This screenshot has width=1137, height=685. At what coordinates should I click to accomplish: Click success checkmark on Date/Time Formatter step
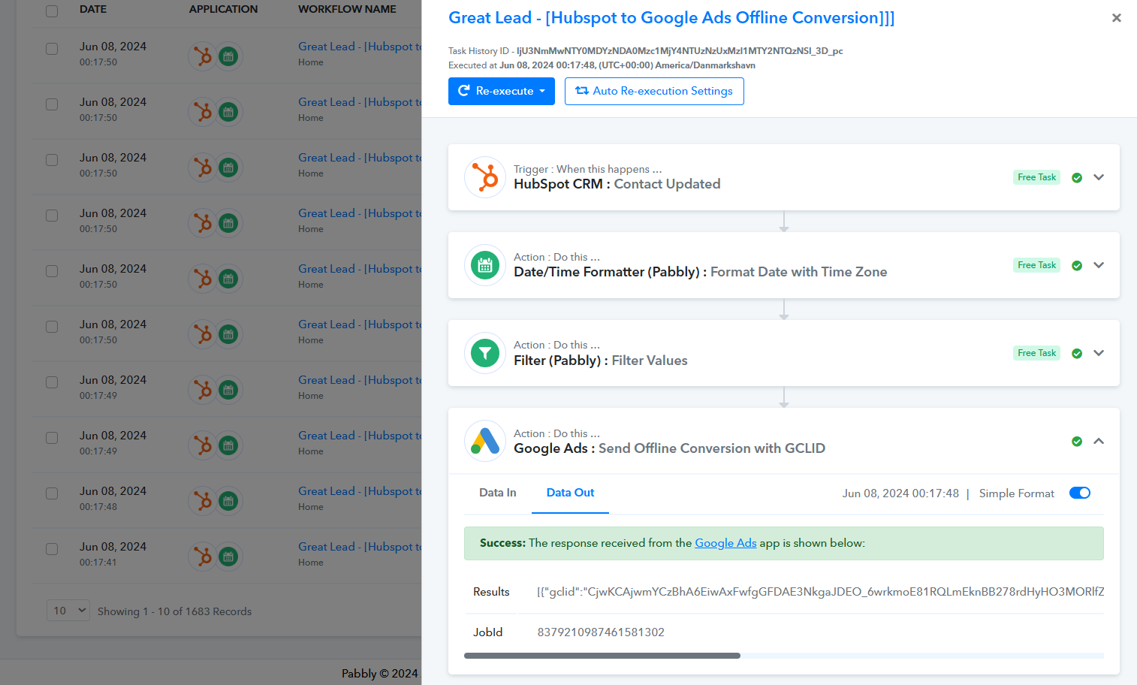(x=1077, y=266)
